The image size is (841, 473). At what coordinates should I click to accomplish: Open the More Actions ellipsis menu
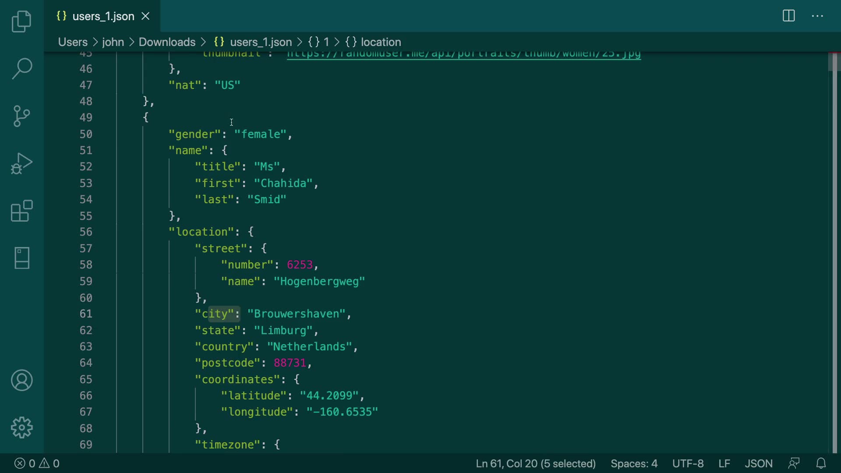817,16
